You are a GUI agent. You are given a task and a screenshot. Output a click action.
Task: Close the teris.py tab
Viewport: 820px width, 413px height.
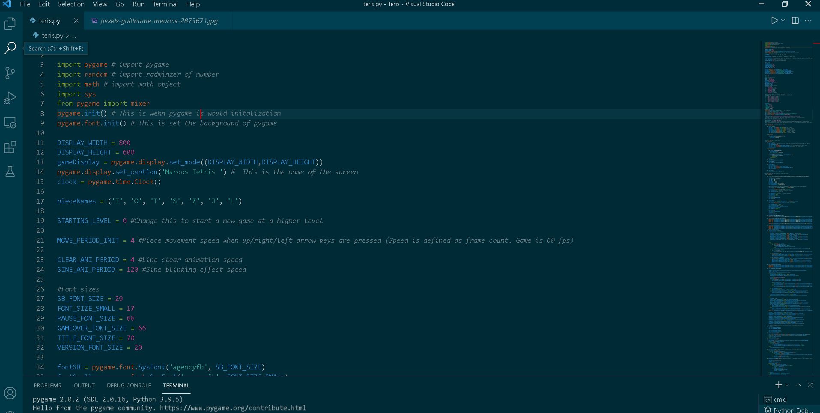pyautogui.click(x=76, y=21)
